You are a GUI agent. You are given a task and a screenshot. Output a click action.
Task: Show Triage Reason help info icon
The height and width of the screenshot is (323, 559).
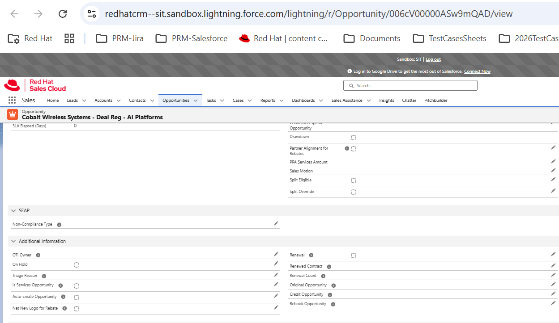44,276
